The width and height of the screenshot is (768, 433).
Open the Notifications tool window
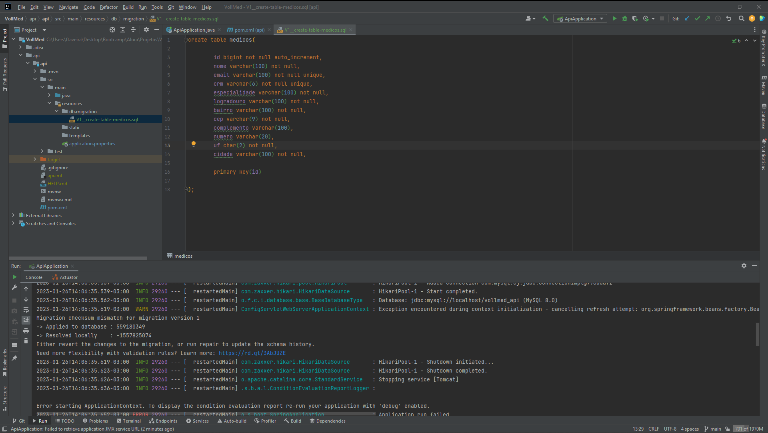coord(764,154)
